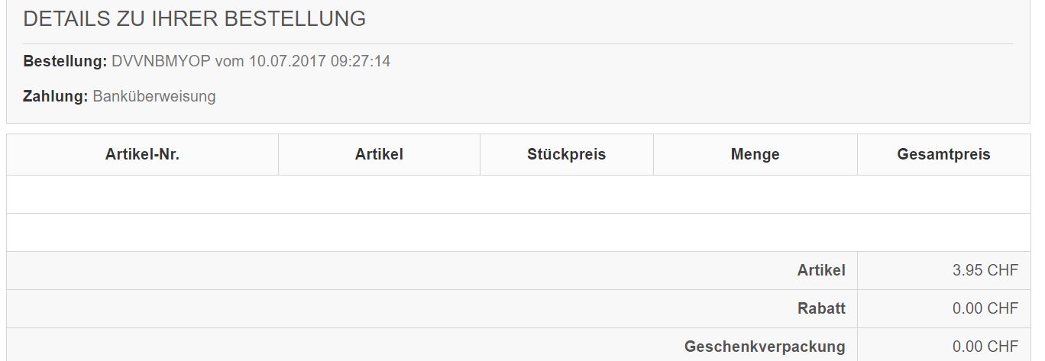Click the order details header box
The image size is (1045, 361).
(x=519, y=61)
